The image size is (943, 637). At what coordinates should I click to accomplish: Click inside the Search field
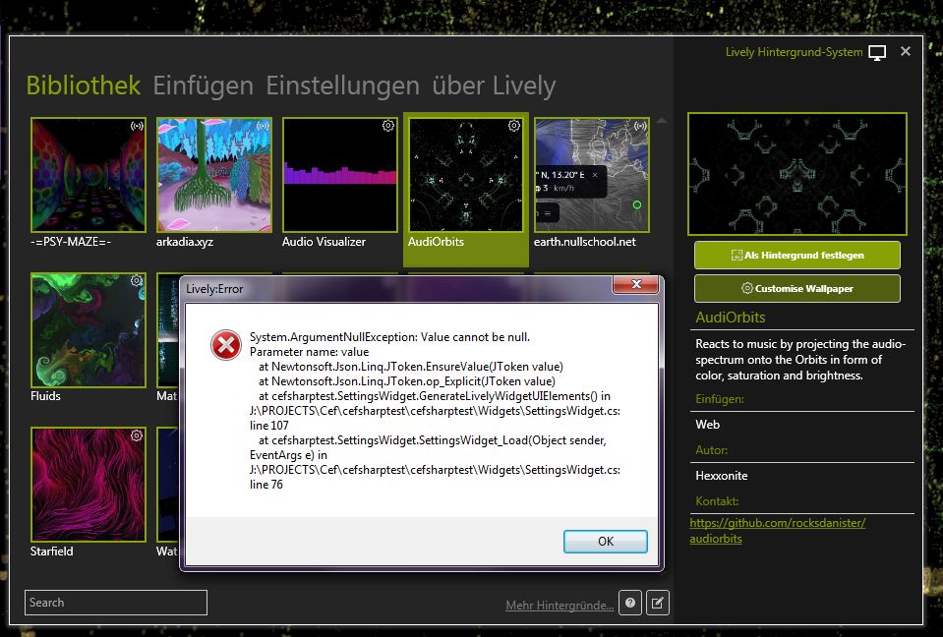point(115,602)
